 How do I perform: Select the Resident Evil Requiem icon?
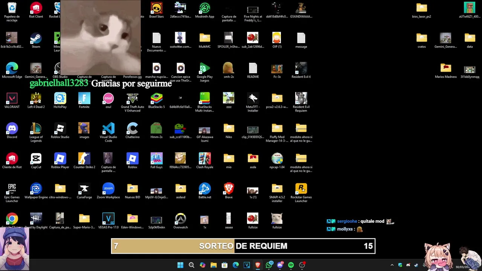(x=301, y=102)
